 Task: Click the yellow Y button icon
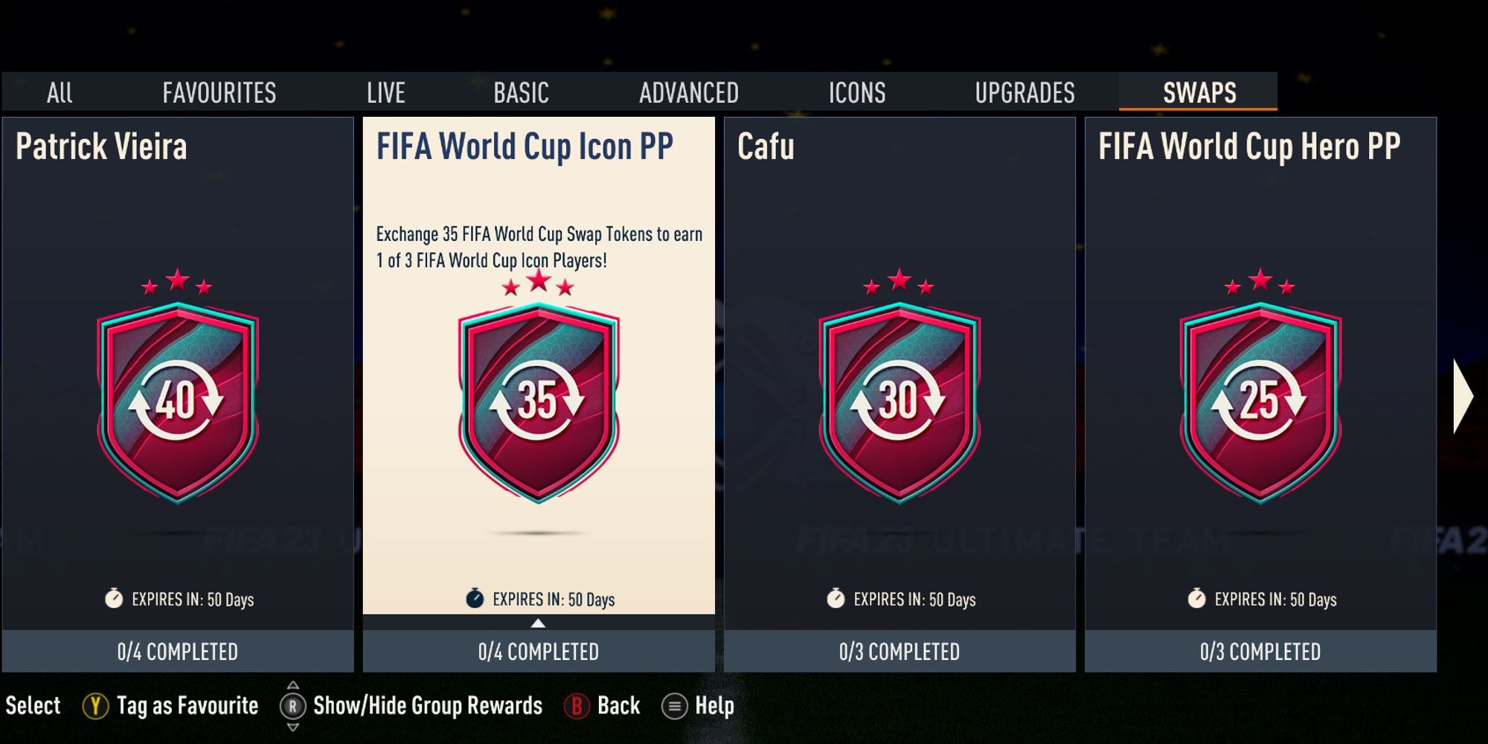95,706
